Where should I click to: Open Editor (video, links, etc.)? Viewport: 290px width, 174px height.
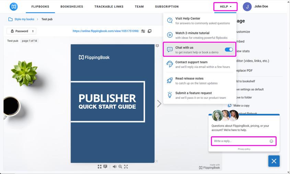(x=253, y=61)
